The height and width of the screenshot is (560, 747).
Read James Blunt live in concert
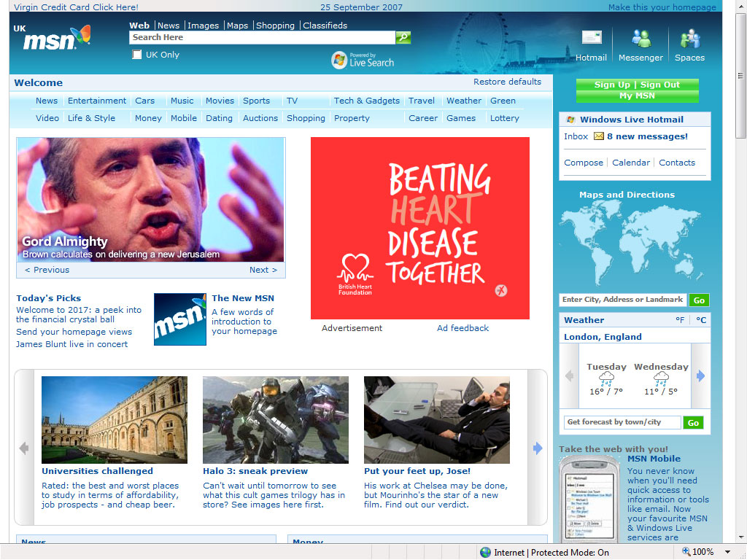(72, 344)
